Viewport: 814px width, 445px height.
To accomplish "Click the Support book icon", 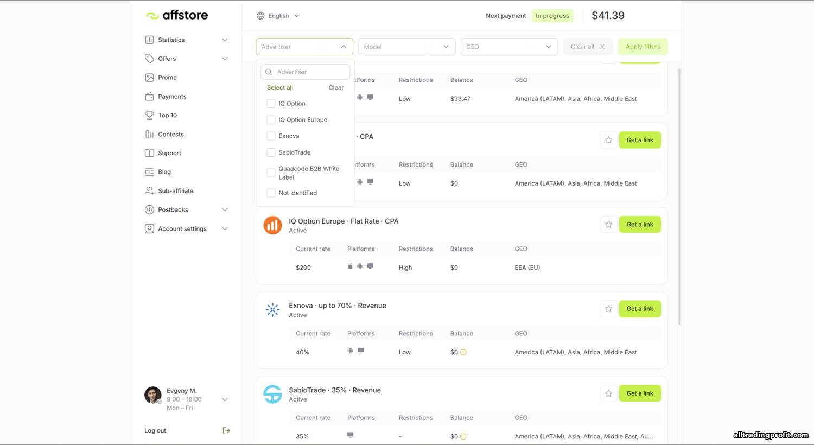I will (149, 153).
